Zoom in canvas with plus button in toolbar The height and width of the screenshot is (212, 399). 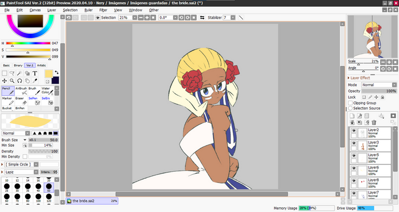(147, 18)
